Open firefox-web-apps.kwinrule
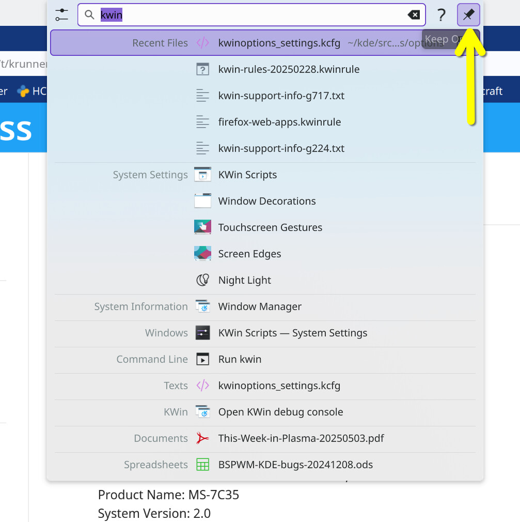Screen dimensions: 520x522 265,122
